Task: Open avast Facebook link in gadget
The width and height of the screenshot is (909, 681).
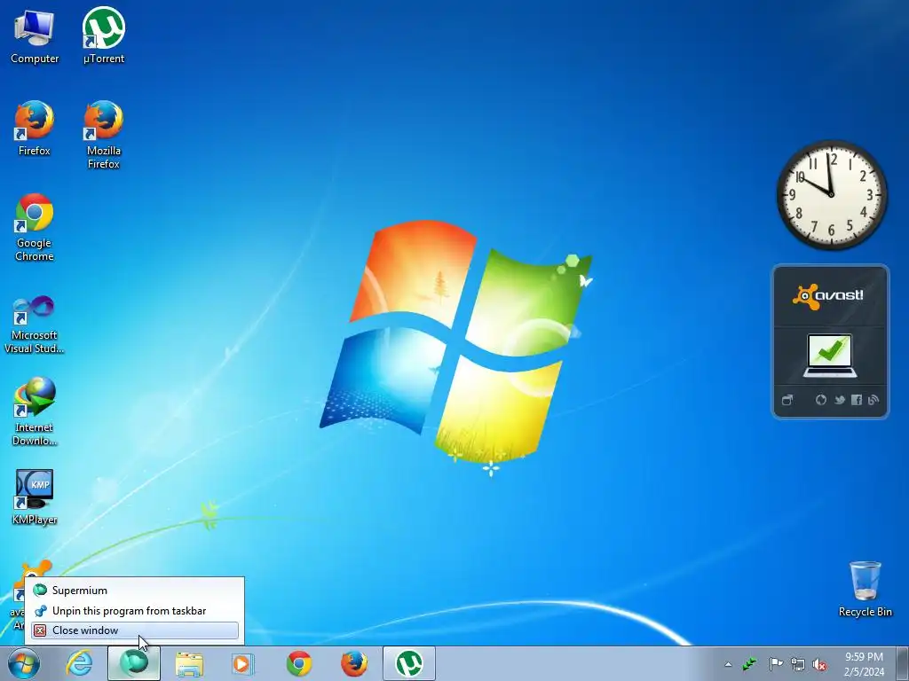Action: pyautogui.click(x=857, y=400)
